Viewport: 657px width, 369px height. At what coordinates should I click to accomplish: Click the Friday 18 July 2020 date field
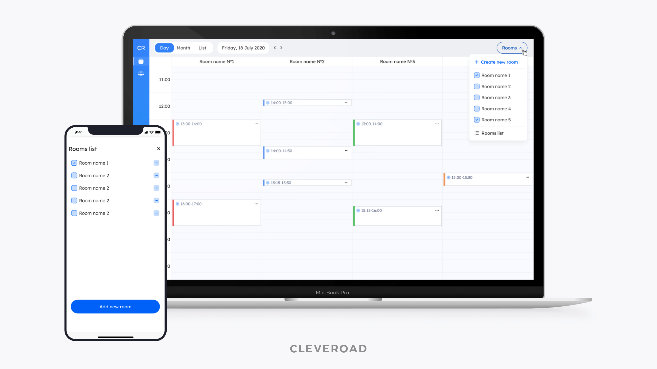243,48
